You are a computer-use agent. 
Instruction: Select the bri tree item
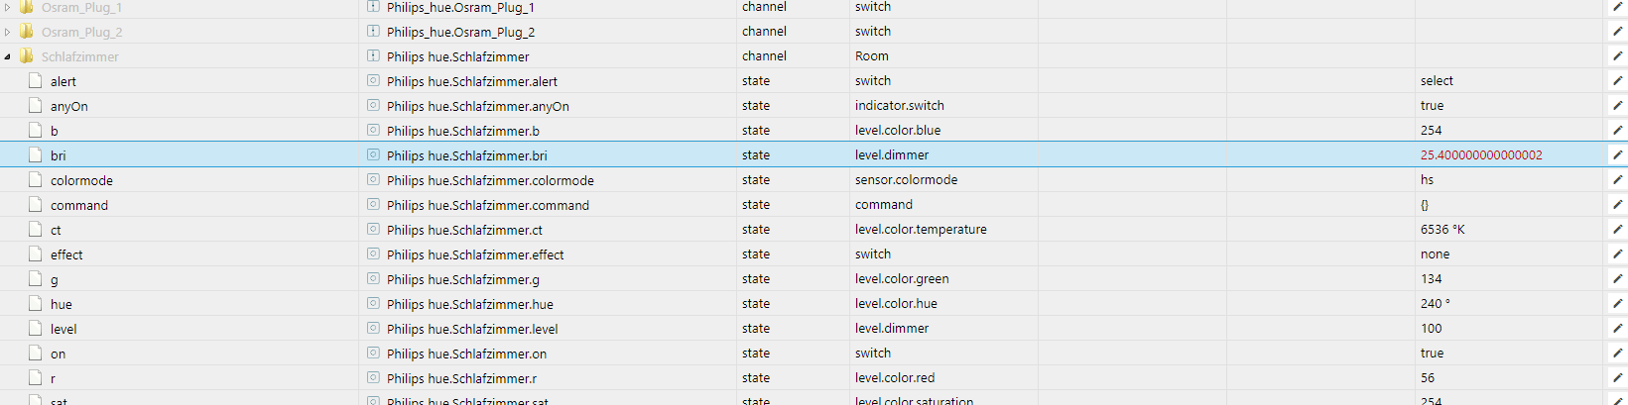(x=59, y=155)
